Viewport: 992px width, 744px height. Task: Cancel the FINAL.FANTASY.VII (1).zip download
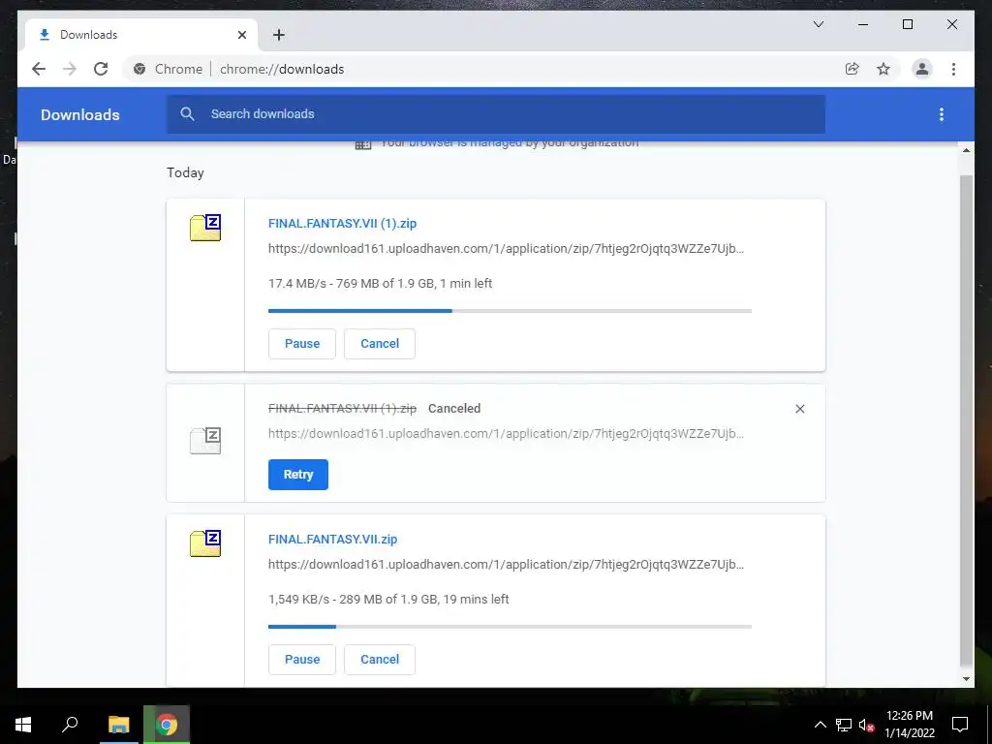coord(380,344)
